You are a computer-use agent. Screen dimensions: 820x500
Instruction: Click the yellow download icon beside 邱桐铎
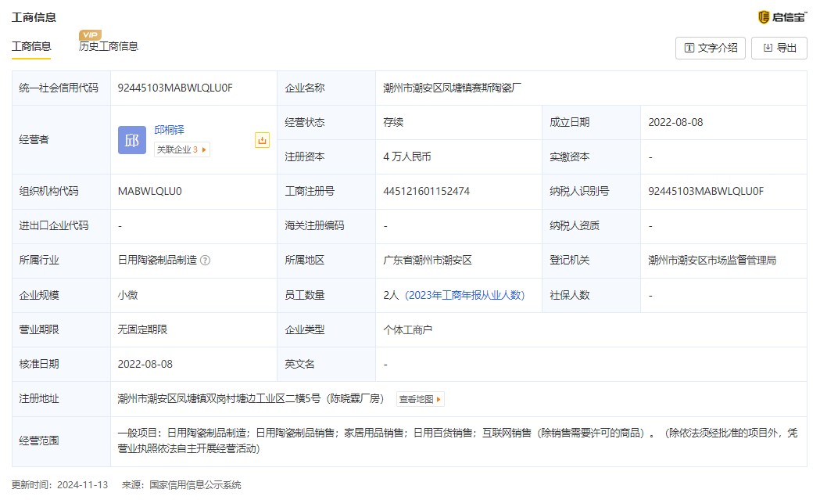(x=262, y=140)
